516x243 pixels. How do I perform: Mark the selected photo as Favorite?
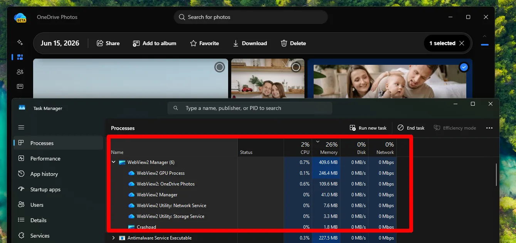click(205, 43)
